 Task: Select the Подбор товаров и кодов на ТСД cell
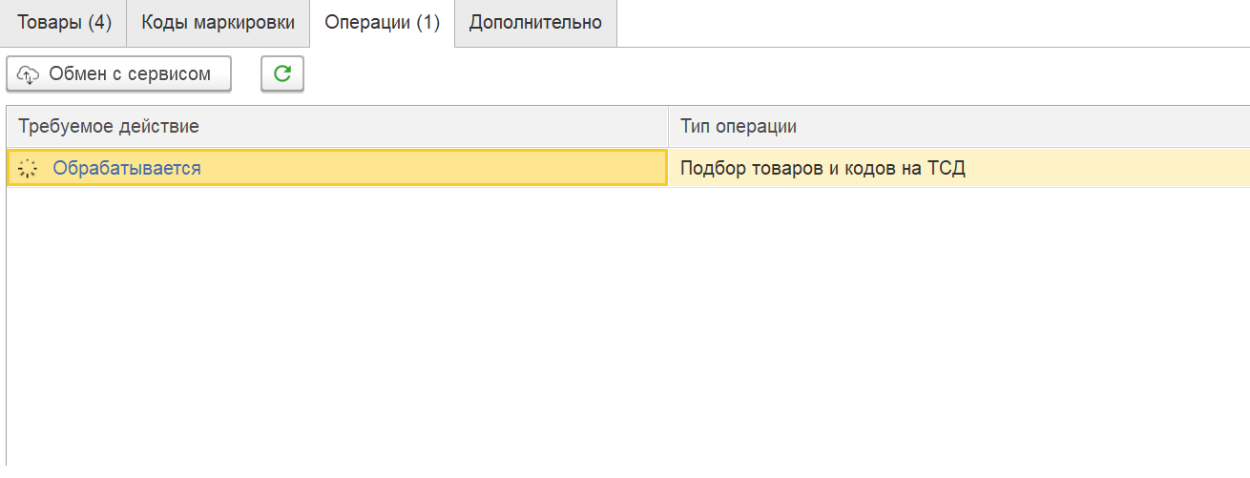pyautogui.click(x=959, y=169)
